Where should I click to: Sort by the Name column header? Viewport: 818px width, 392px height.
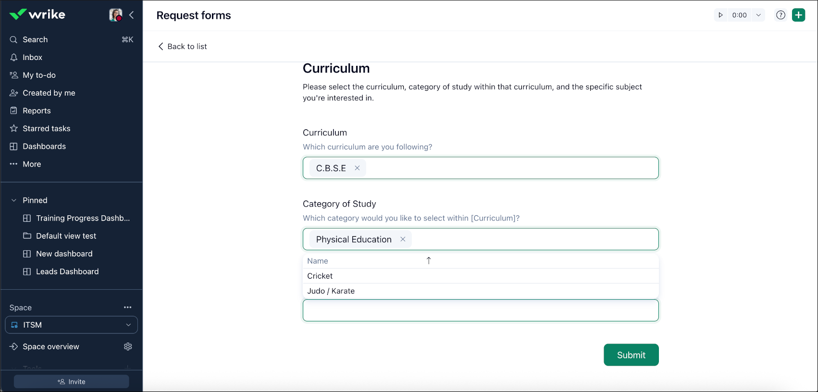(318, 261)
